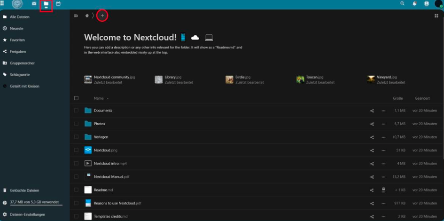Sort files by the Name column header

click(x=99, y=98)
